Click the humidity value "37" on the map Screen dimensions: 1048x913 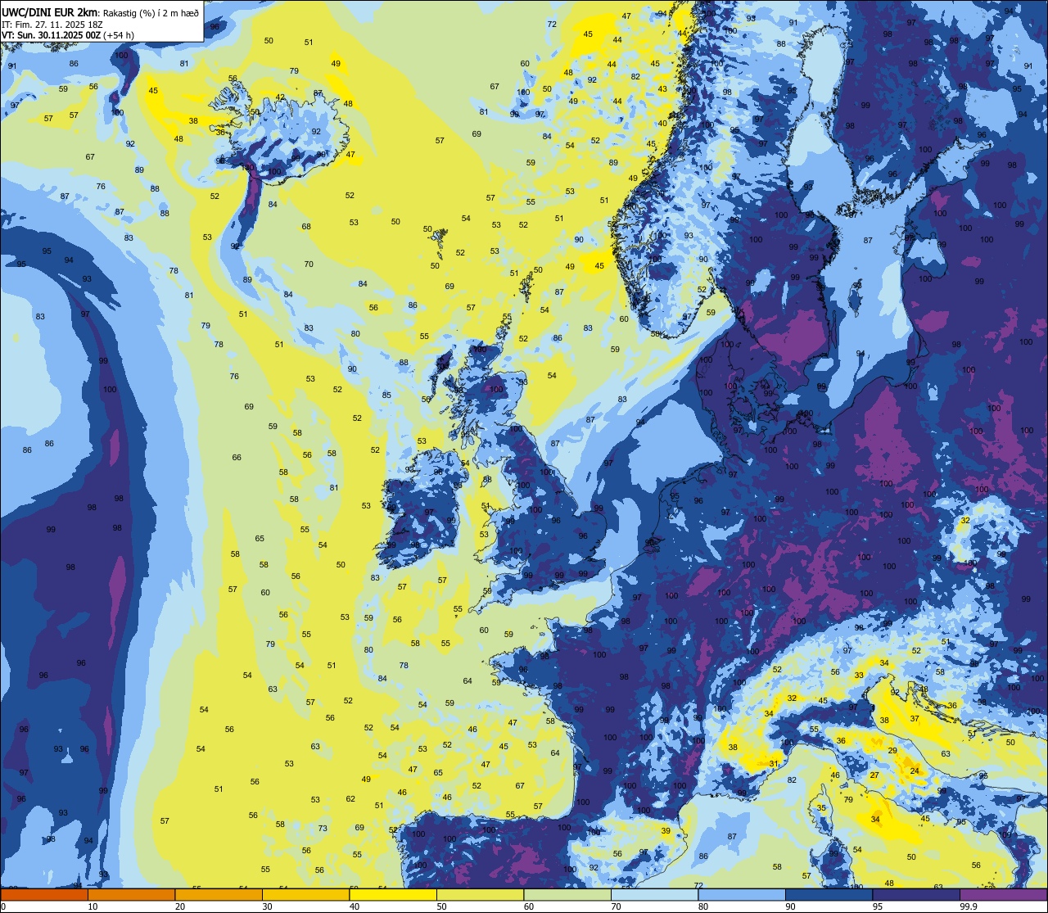click(x=915, y=718)
